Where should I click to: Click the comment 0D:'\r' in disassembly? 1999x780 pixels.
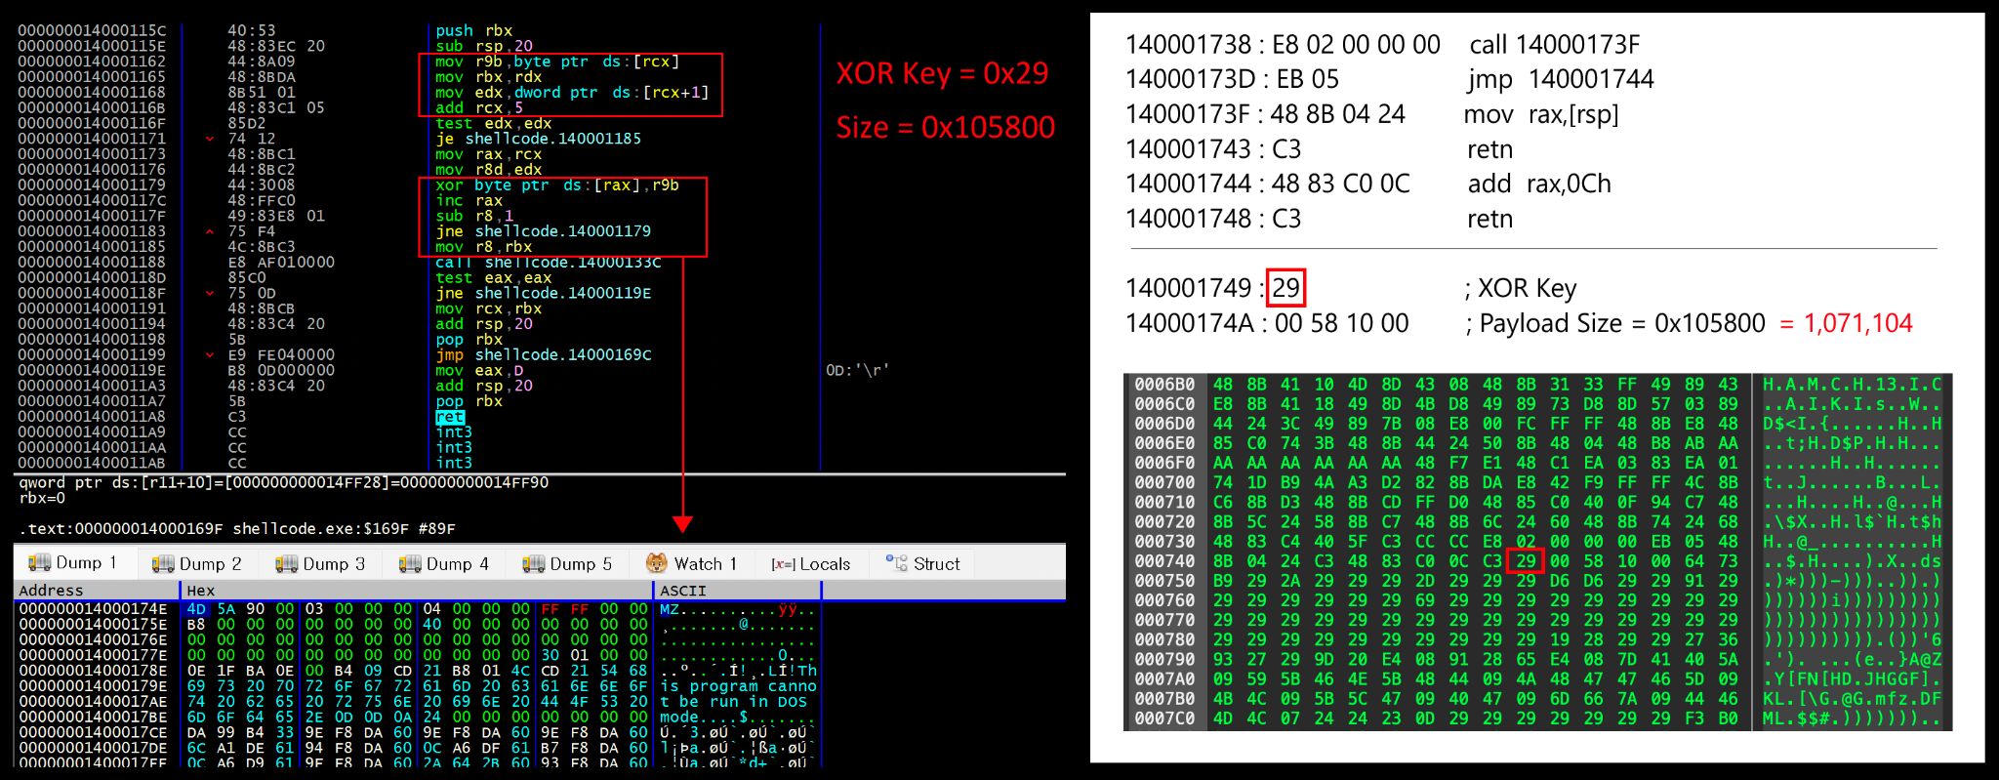pyautogui.click(x=858, y=370)
